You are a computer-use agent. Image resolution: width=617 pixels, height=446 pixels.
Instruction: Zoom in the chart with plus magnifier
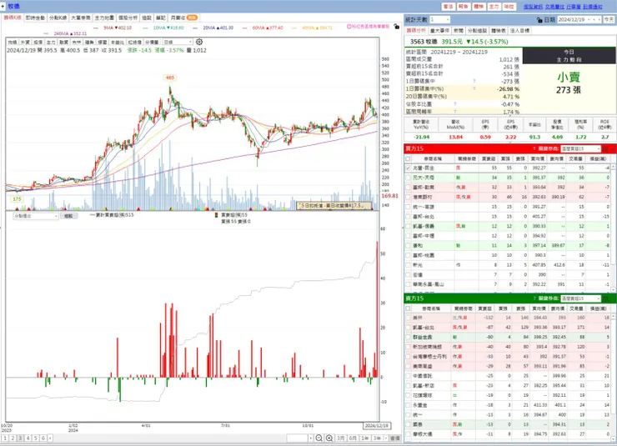point(329,438)
